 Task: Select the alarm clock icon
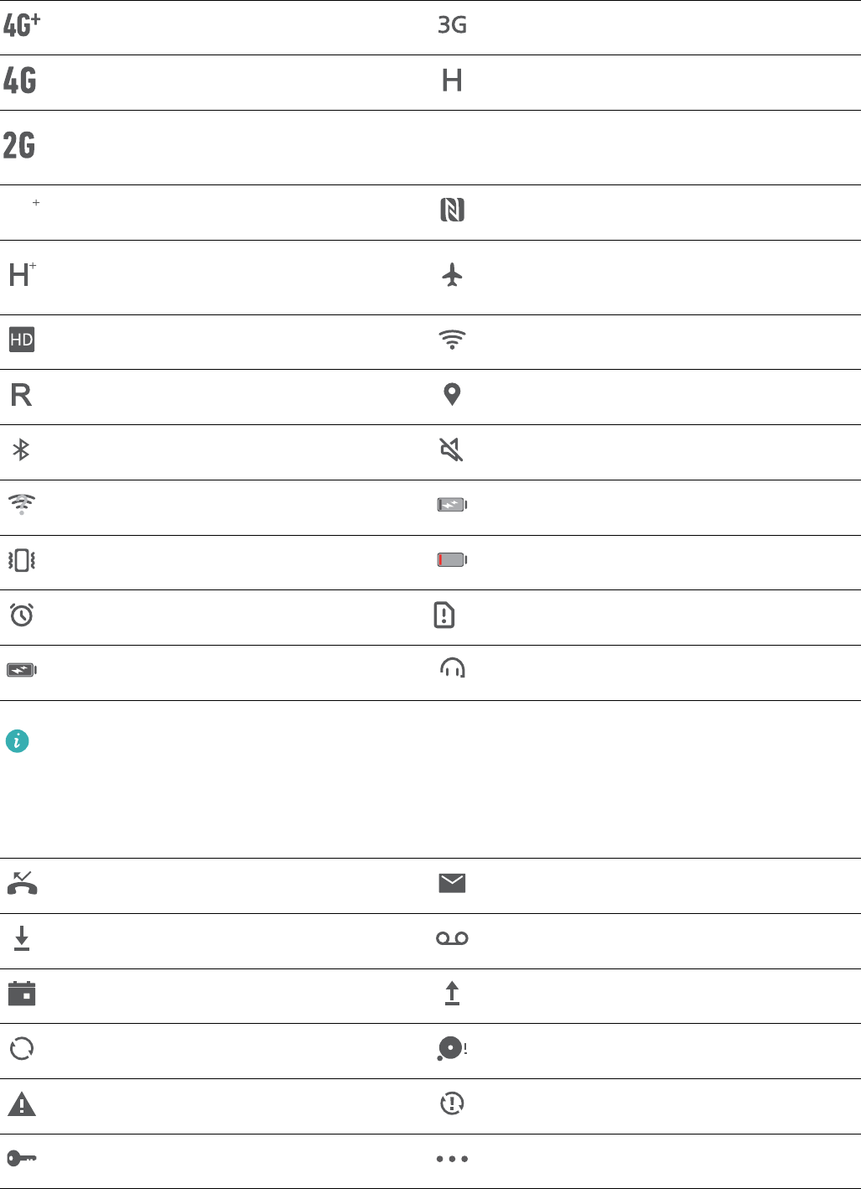coord(22,615)
